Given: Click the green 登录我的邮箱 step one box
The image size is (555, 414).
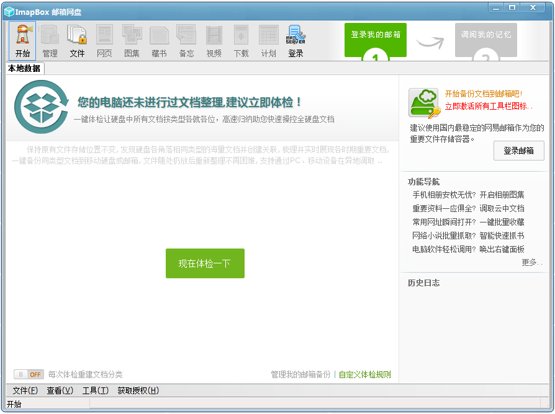Looking at the screenshot, I should (x=376, y=40).
